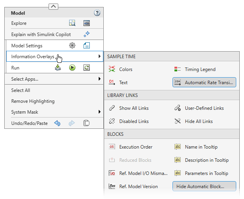Click the Undo/Redo/Paste label
The image size is (244, 199).
[x=30, y=123]
